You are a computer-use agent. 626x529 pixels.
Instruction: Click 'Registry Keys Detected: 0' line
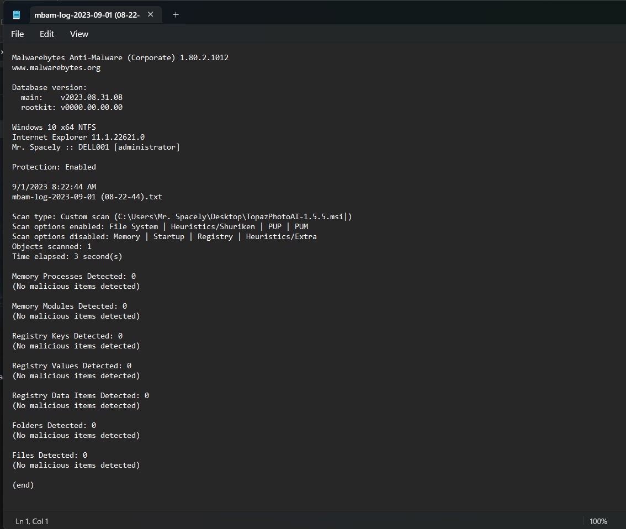click(67, 336)
